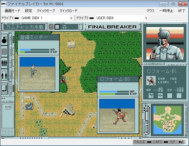Click the first weapon slot gun icon
Image resolution: width=189 pixels, height=146 pixels.
coord(151,95)
